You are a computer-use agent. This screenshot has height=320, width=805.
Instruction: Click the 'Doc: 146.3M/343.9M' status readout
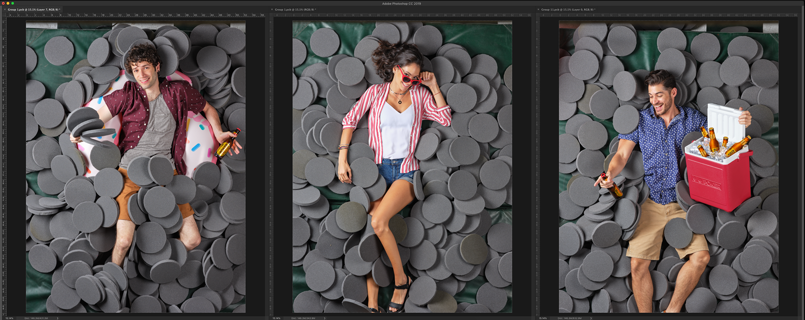tap(303, 318)
